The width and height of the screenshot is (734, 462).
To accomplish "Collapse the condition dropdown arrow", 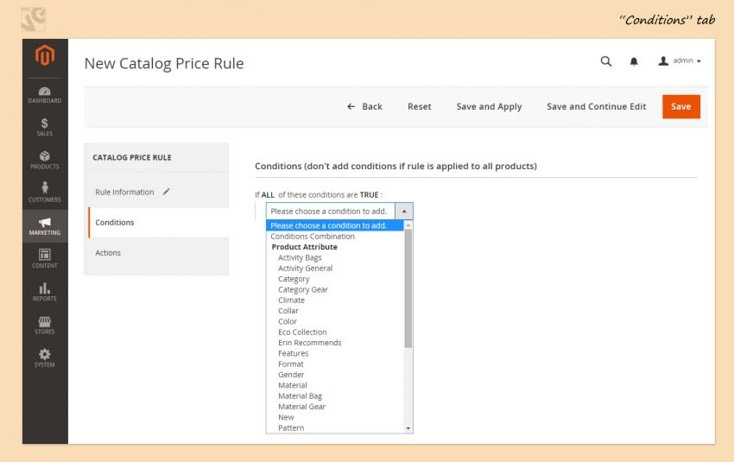I will [x=404, y=211].
